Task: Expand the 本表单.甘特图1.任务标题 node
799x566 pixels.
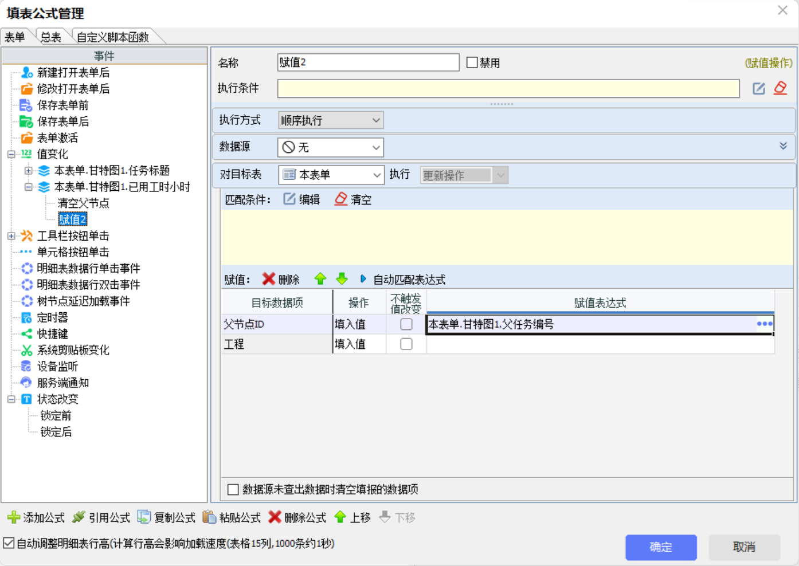Action: (28, 171)
